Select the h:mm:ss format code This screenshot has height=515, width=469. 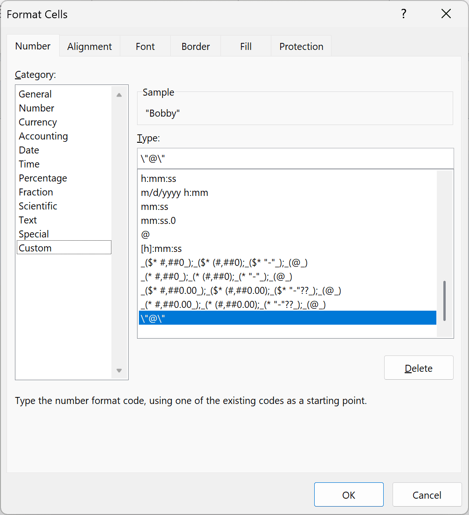[x=288, y=179]
